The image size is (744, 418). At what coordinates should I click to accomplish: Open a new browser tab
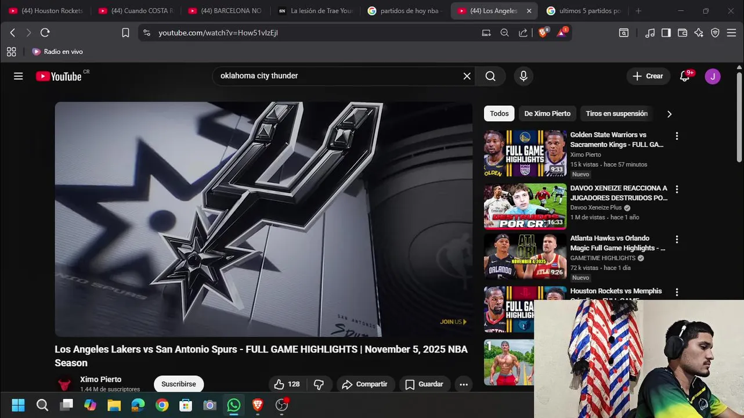click(x=638, y=10)
